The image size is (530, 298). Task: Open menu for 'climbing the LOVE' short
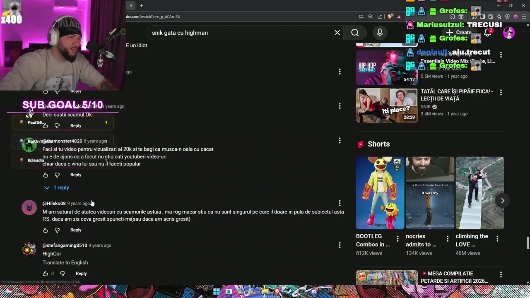(x=497, y=239)
